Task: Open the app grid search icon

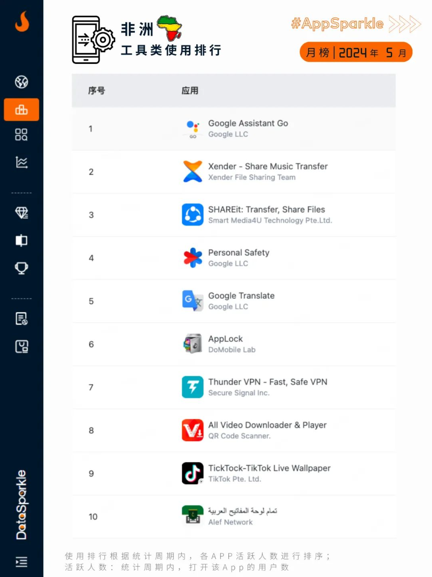Action: (x=22, y=135)
